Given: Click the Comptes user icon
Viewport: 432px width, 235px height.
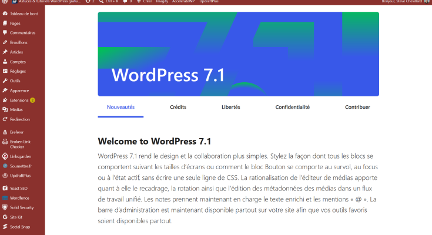Looking at the screenshot, I should click(5, 62).
